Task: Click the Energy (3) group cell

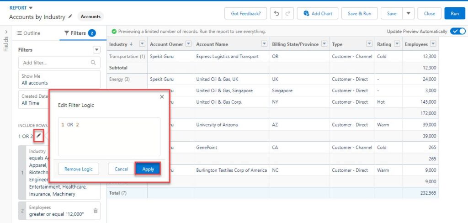Action: pyautogui.click(x=127, y=79)
